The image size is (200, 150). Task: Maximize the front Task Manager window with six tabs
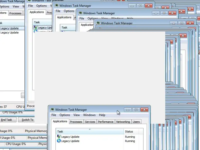pyautogui.click(x=136, y=110)
